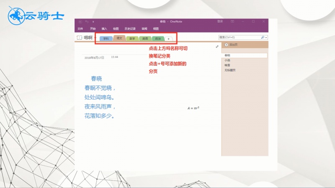
Task: Switch to the 开始 ribbon tab
Action: [x=93, y=29]
